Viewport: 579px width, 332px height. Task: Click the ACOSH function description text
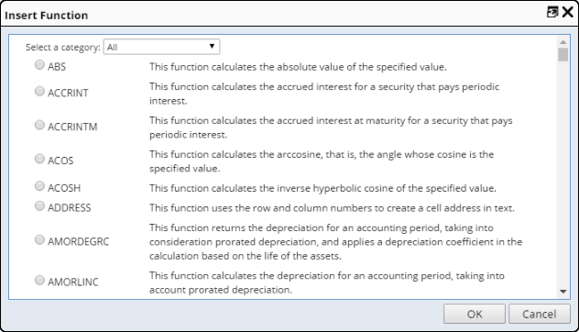click(x=322, y=188)
